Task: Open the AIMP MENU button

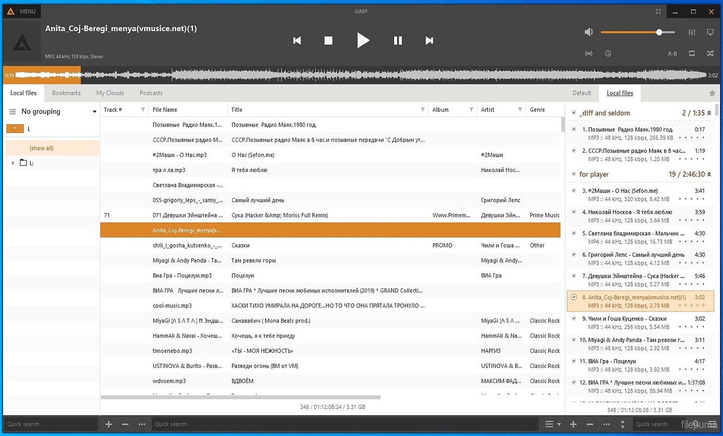Action: [21, 11]
